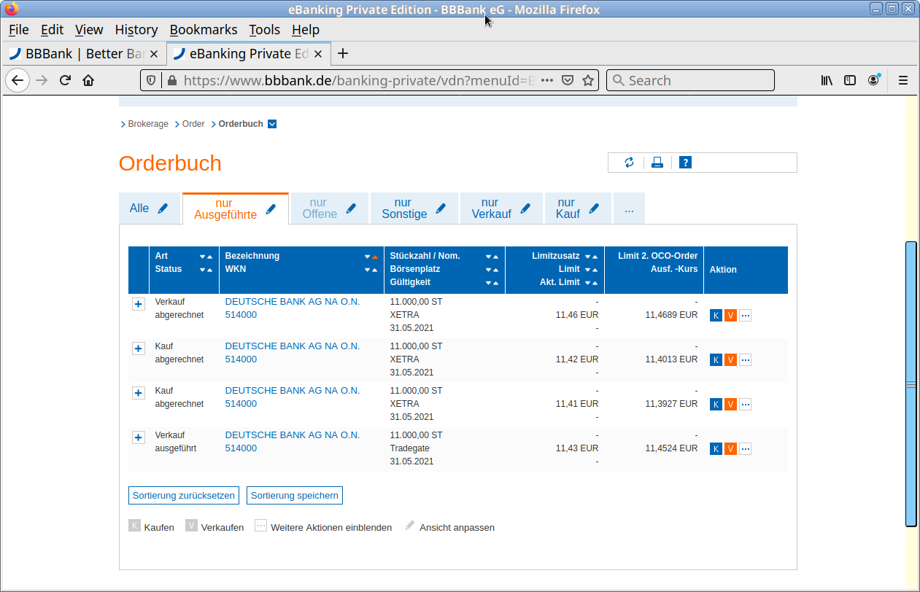This screenshot has height=592, width=920.
Task: Click V sell icon for 11,46 EUR order
Action: (x=730, y=316)
